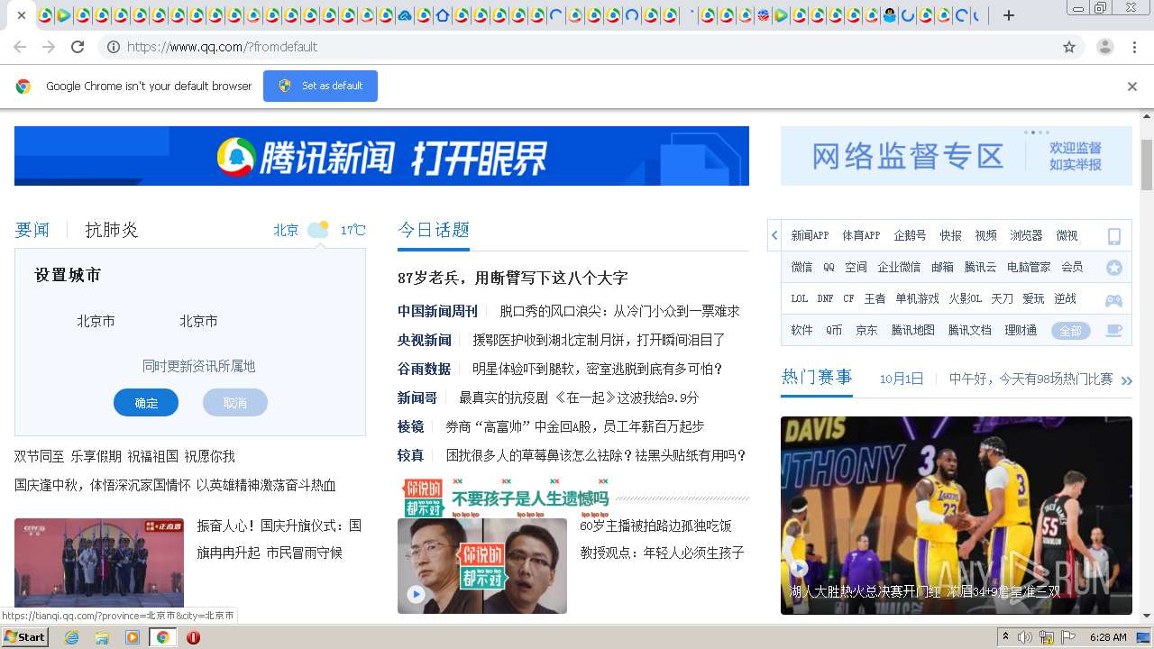Open the media player taskbar icon
This screenshot has height=649, width=1154.
point(133,637)
